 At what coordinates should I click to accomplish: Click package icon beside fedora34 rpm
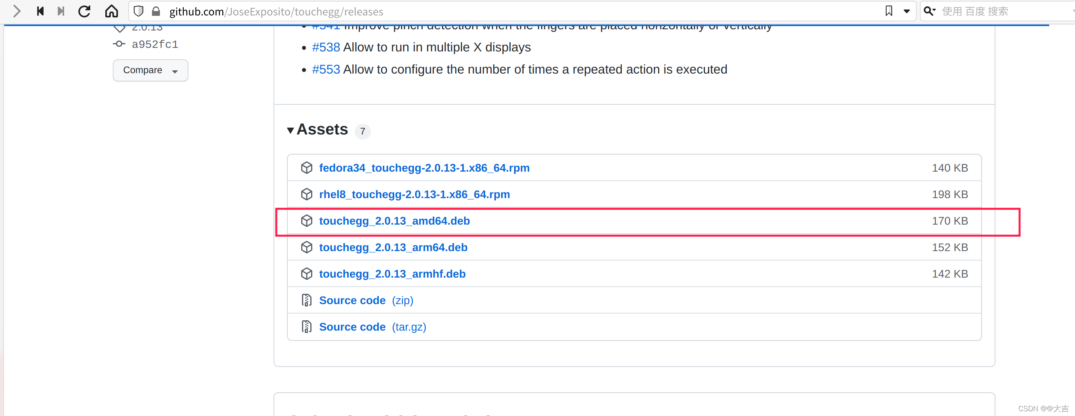pyautogui.click(x=307, y=168)
